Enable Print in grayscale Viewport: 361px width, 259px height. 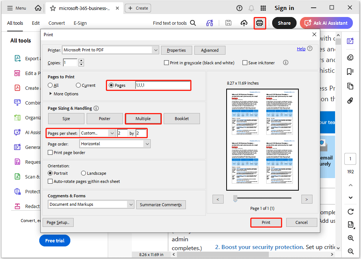coord(166,62)
